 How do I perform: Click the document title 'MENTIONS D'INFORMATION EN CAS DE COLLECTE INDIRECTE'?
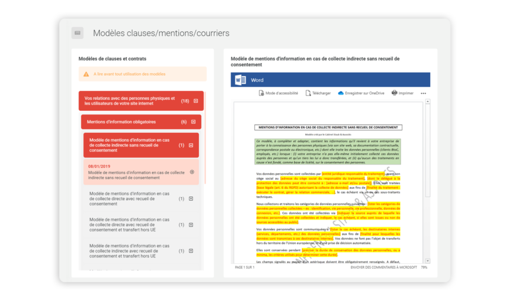(328, 128)
